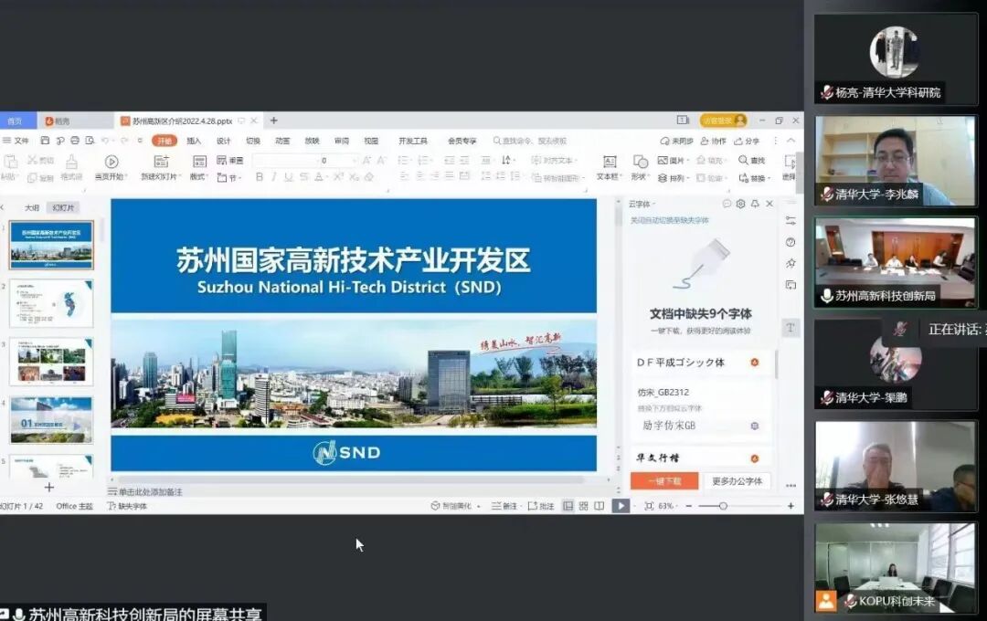Click the Print icon in quick access toolbar

[75, 141]
